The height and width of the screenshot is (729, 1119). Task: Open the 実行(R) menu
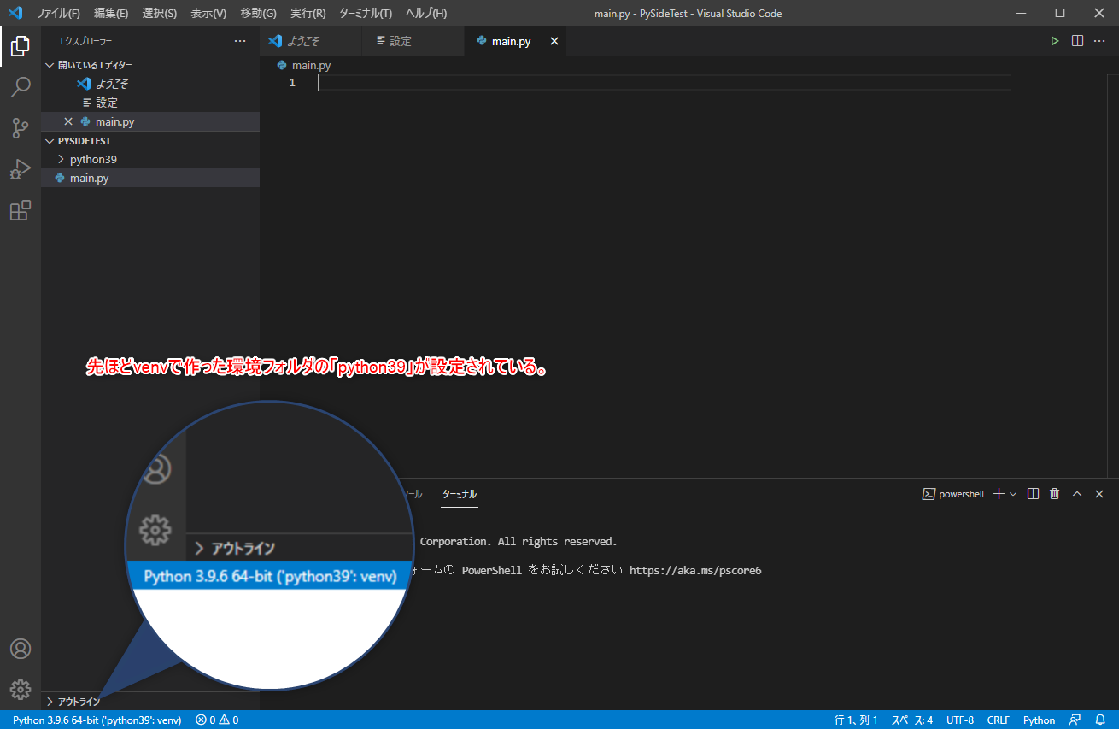[x=308, y=13]
